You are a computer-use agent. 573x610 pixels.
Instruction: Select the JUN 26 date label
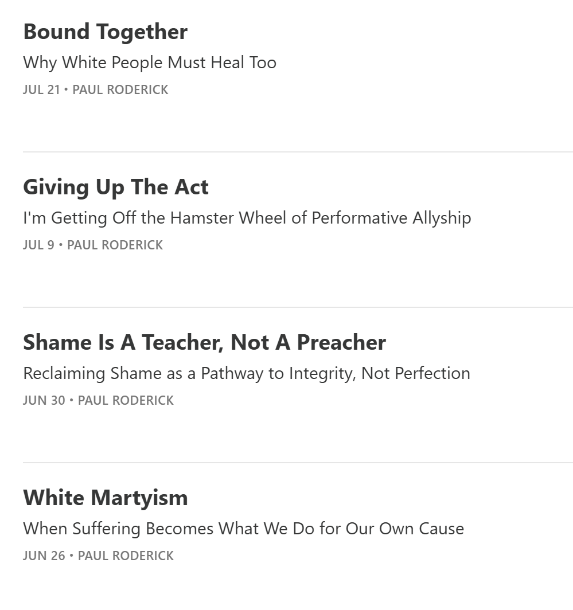[44, 556]
